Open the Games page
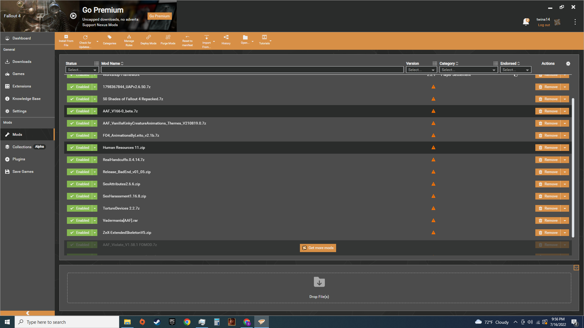The width and height of the screenshot is (584, 328). click(x=27, y=74)
